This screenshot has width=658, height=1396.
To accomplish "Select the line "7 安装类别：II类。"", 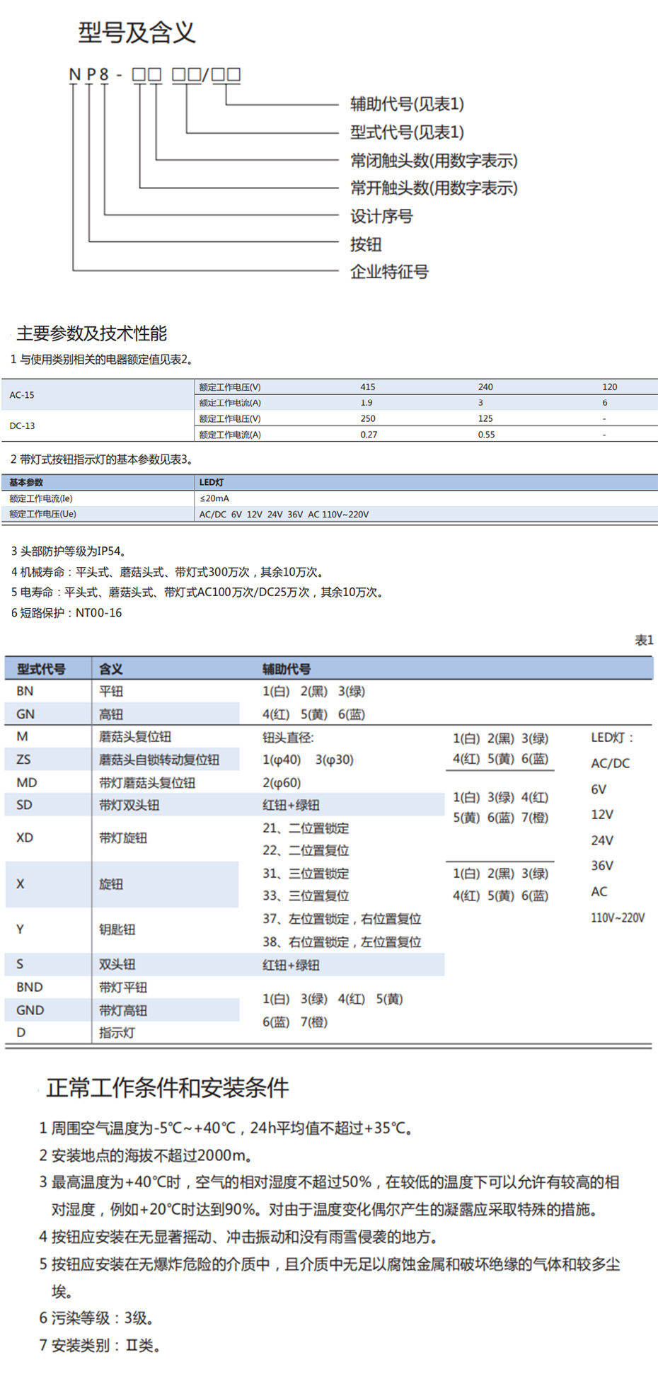I will tap(100, 1345).
